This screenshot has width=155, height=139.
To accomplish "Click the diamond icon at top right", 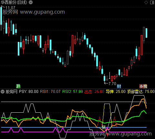I will (146, 2).
